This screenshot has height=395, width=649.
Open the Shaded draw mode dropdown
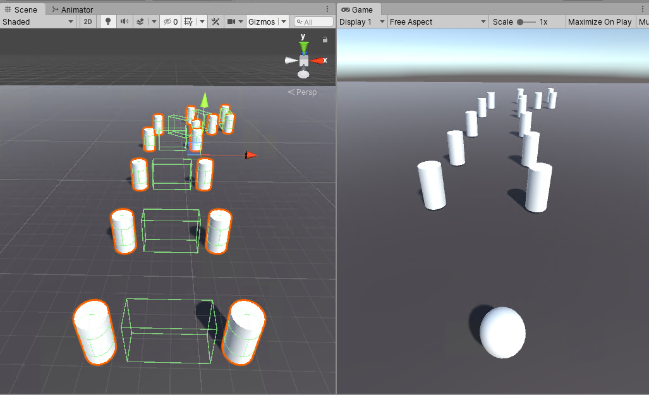click(x=38, y=21)
